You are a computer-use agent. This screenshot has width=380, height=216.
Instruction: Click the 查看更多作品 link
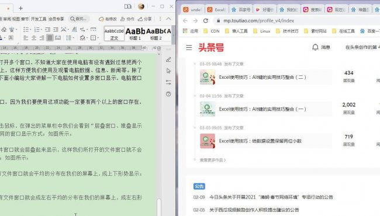[213, 160]
